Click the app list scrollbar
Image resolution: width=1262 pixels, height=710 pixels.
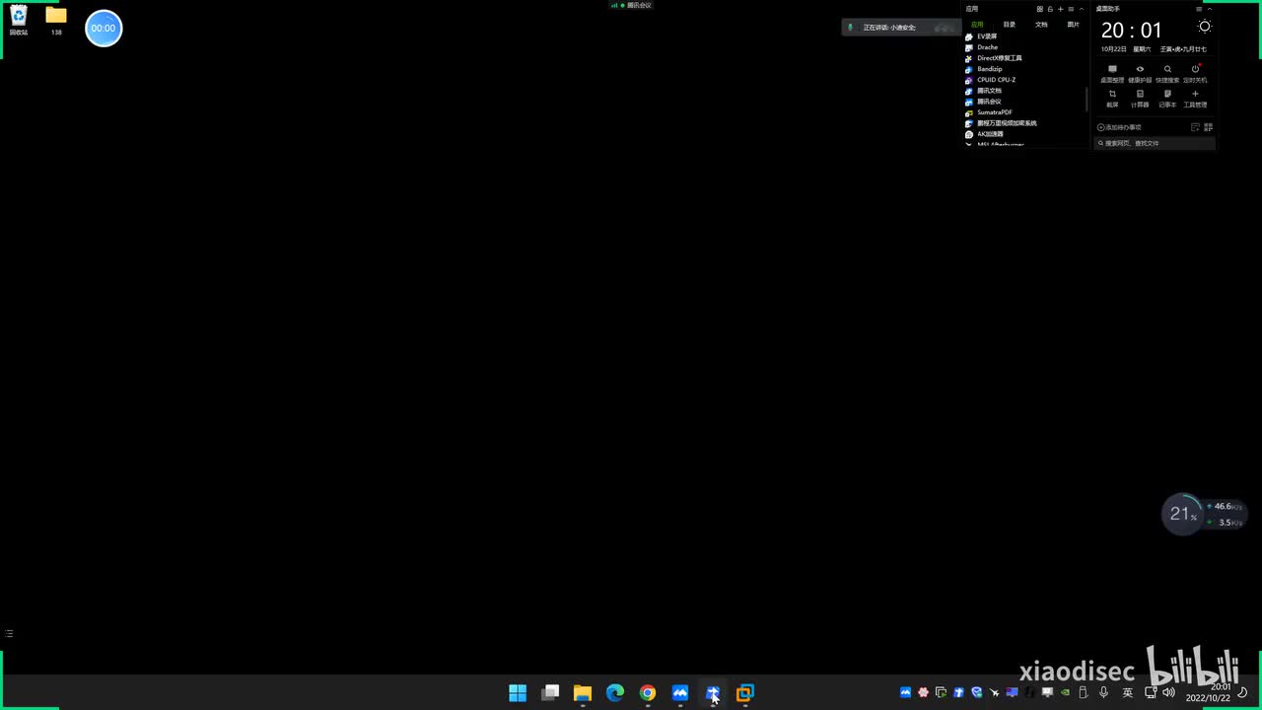(1087, 99)
